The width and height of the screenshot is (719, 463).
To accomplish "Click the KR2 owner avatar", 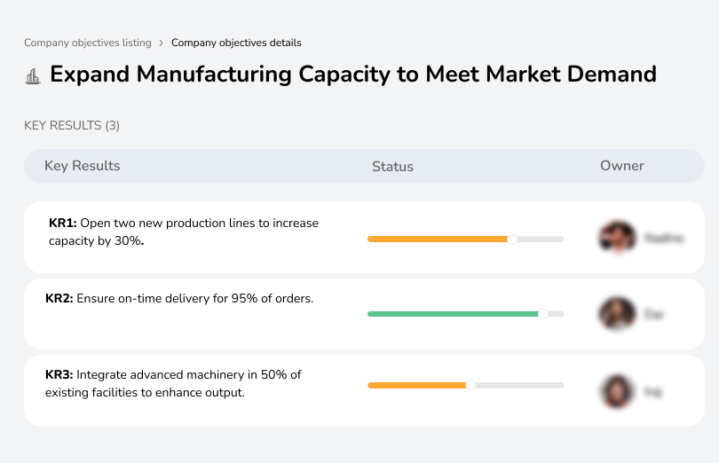I will [x=617, y=314].
